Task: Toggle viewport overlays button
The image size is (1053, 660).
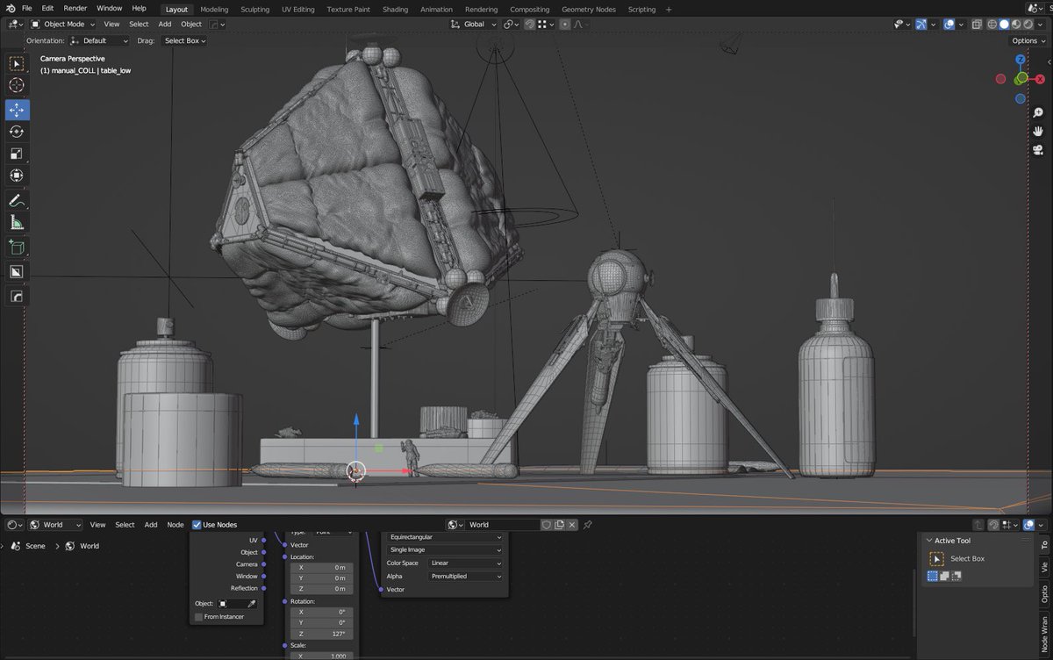Action: [949, 25]
